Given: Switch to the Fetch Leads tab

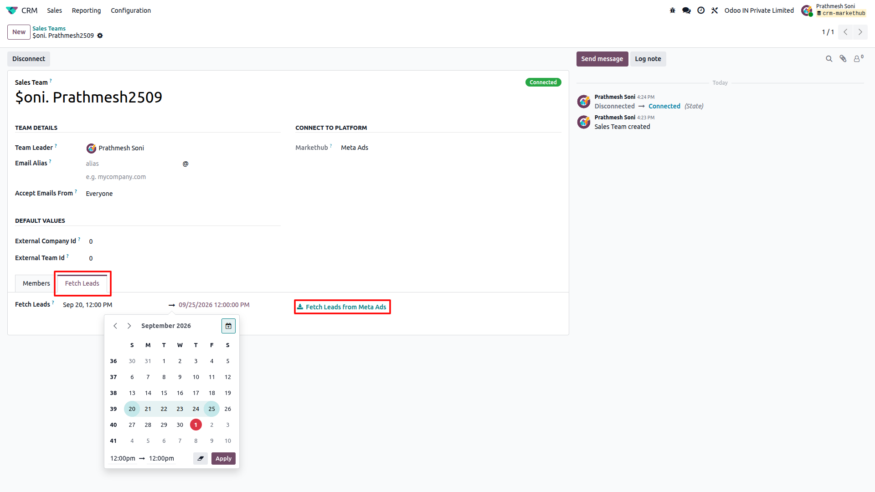Looking at the screenshot, I should pos(82,283).
